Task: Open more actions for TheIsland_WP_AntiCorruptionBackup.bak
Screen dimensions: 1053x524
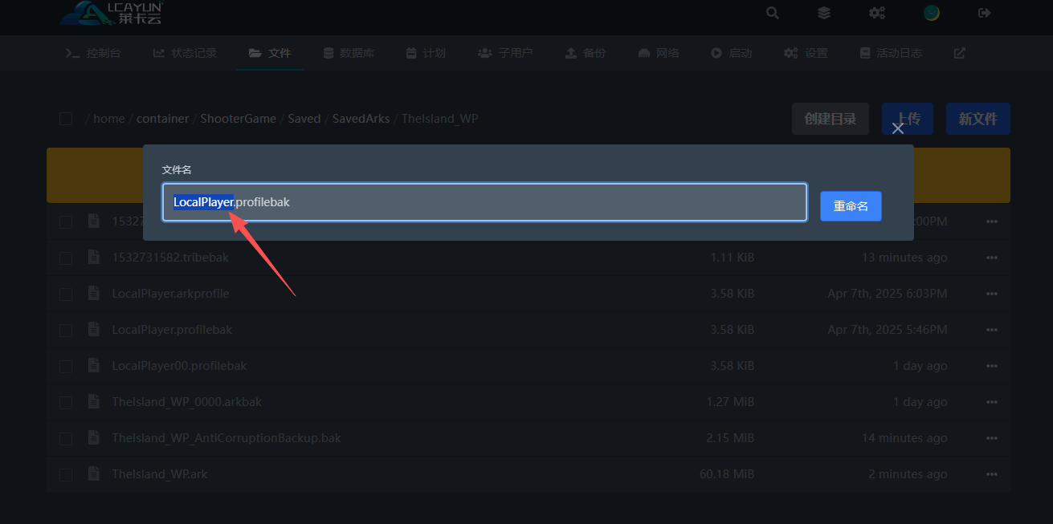Action: pyautogui.click(x=992, y=438)
